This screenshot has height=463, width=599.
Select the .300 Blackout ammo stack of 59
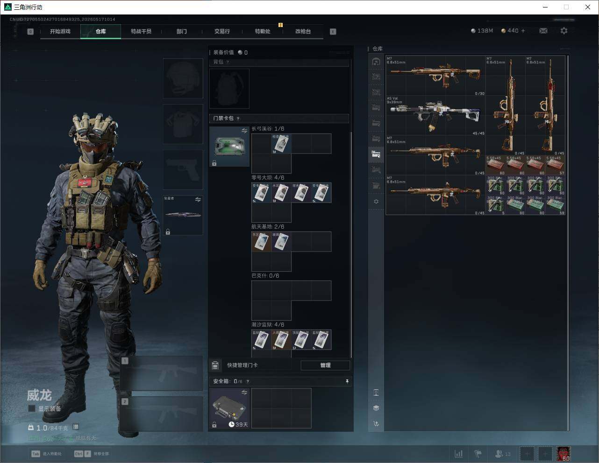(x=555, y=205)
